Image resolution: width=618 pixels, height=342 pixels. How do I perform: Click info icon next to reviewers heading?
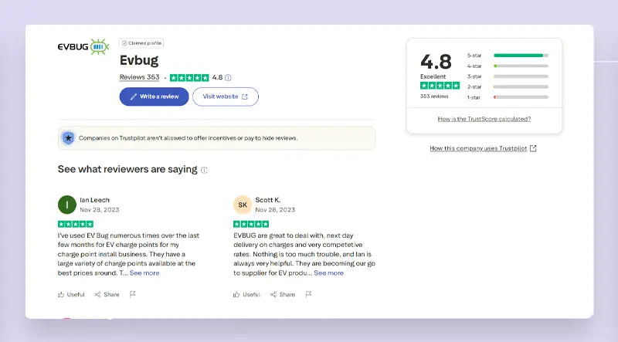click(x=204, y=170)
